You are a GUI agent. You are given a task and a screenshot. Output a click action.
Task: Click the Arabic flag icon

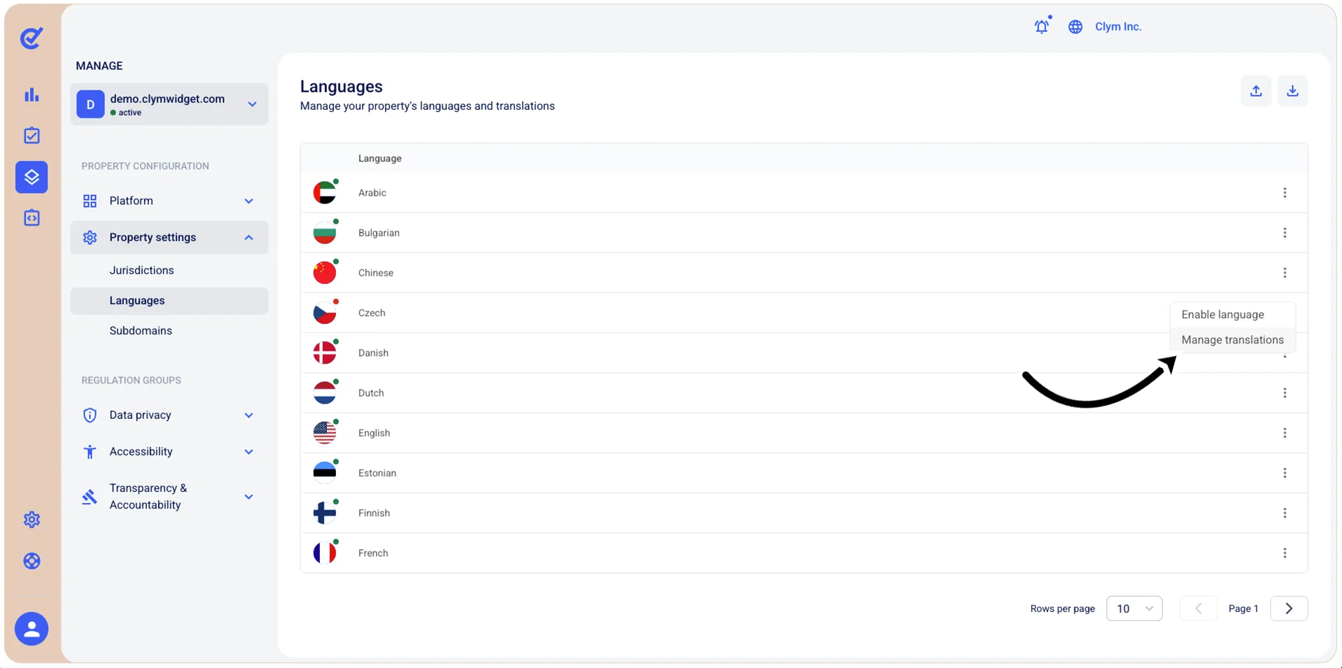(x=325, y=192)
